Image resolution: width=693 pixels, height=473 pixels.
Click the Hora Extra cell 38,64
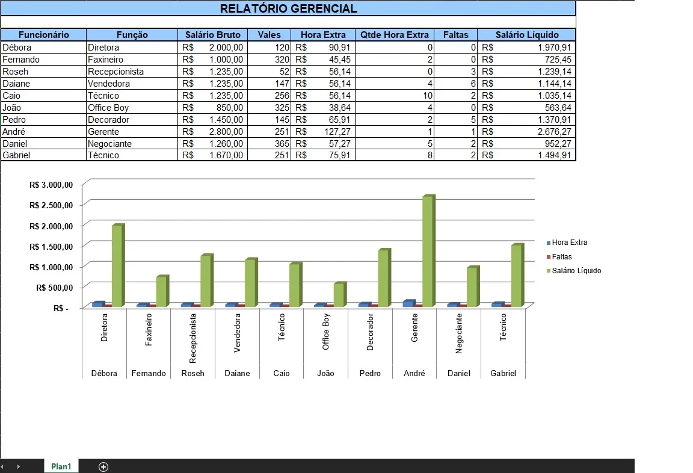click(x=323, y=108)
